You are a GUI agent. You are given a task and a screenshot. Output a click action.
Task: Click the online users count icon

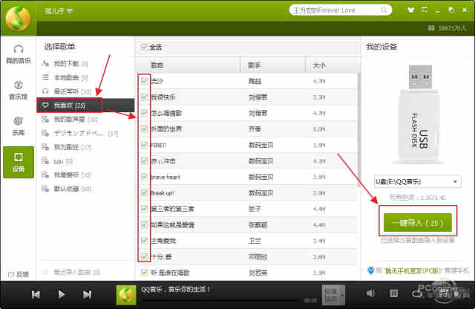(x=431, y=28)
